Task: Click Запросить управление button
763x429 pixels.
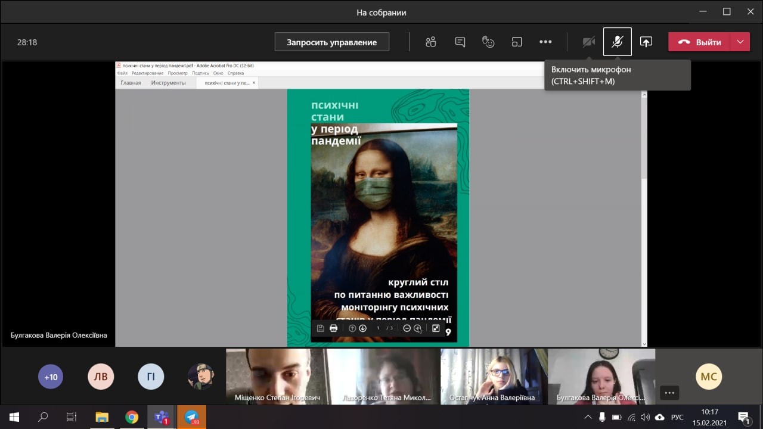Action: (x=331, y=42)
